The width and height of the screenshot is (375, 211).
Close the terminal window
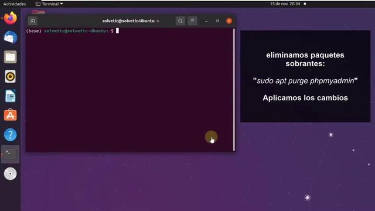tap(229, 21)
